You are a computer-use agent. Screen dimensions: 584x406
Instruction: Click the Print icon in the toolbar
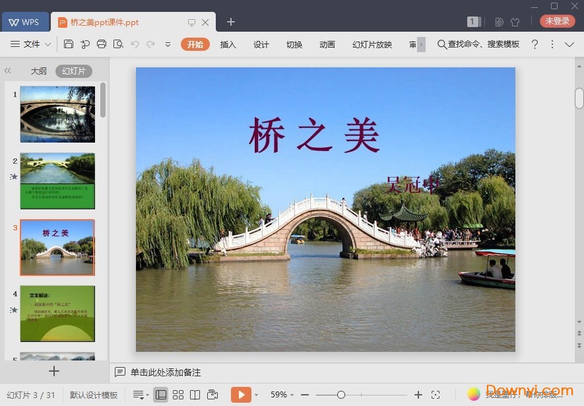tap(102, 44)
